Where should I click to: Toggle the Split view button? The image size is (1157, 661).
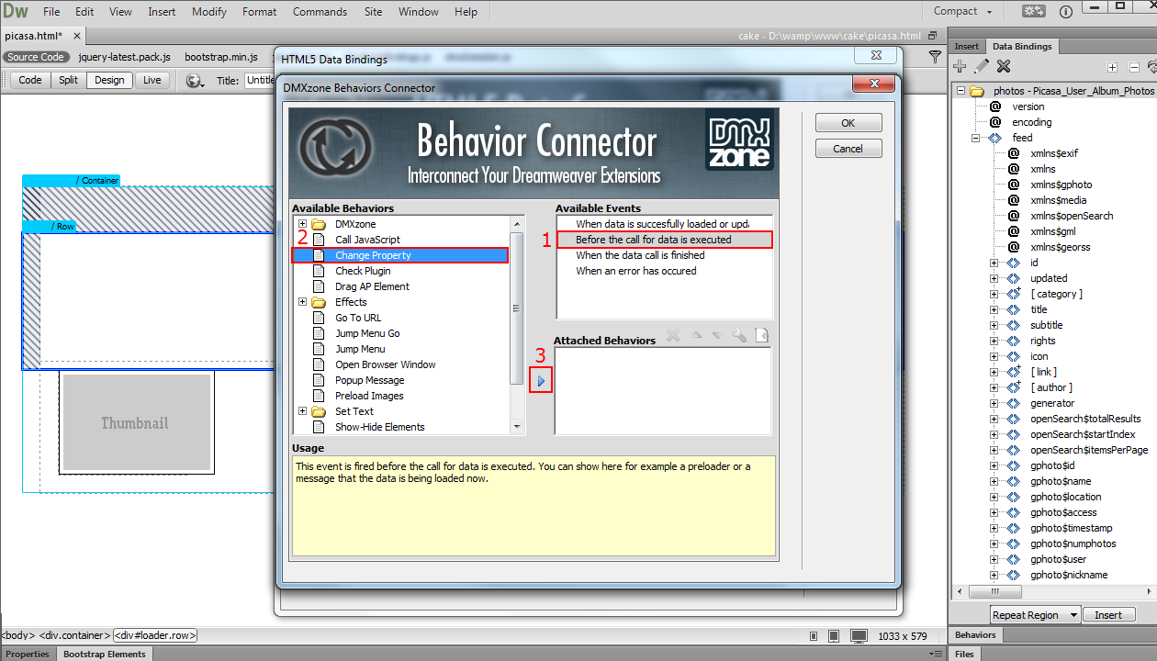[69, 80]
